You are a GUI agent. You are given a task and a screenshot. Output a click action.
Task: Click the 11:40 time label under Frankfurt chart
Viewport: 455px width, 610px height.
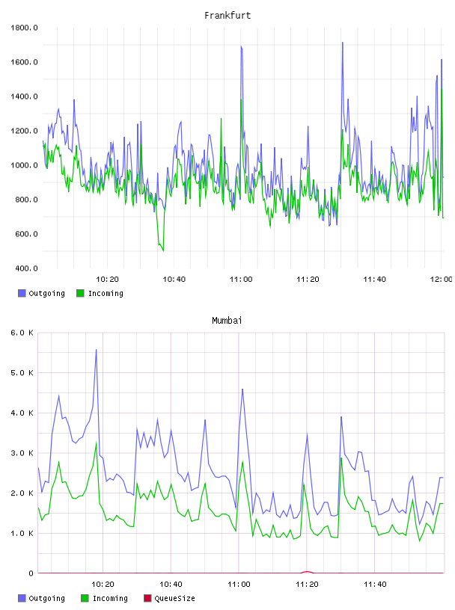(x=374, y=280)
